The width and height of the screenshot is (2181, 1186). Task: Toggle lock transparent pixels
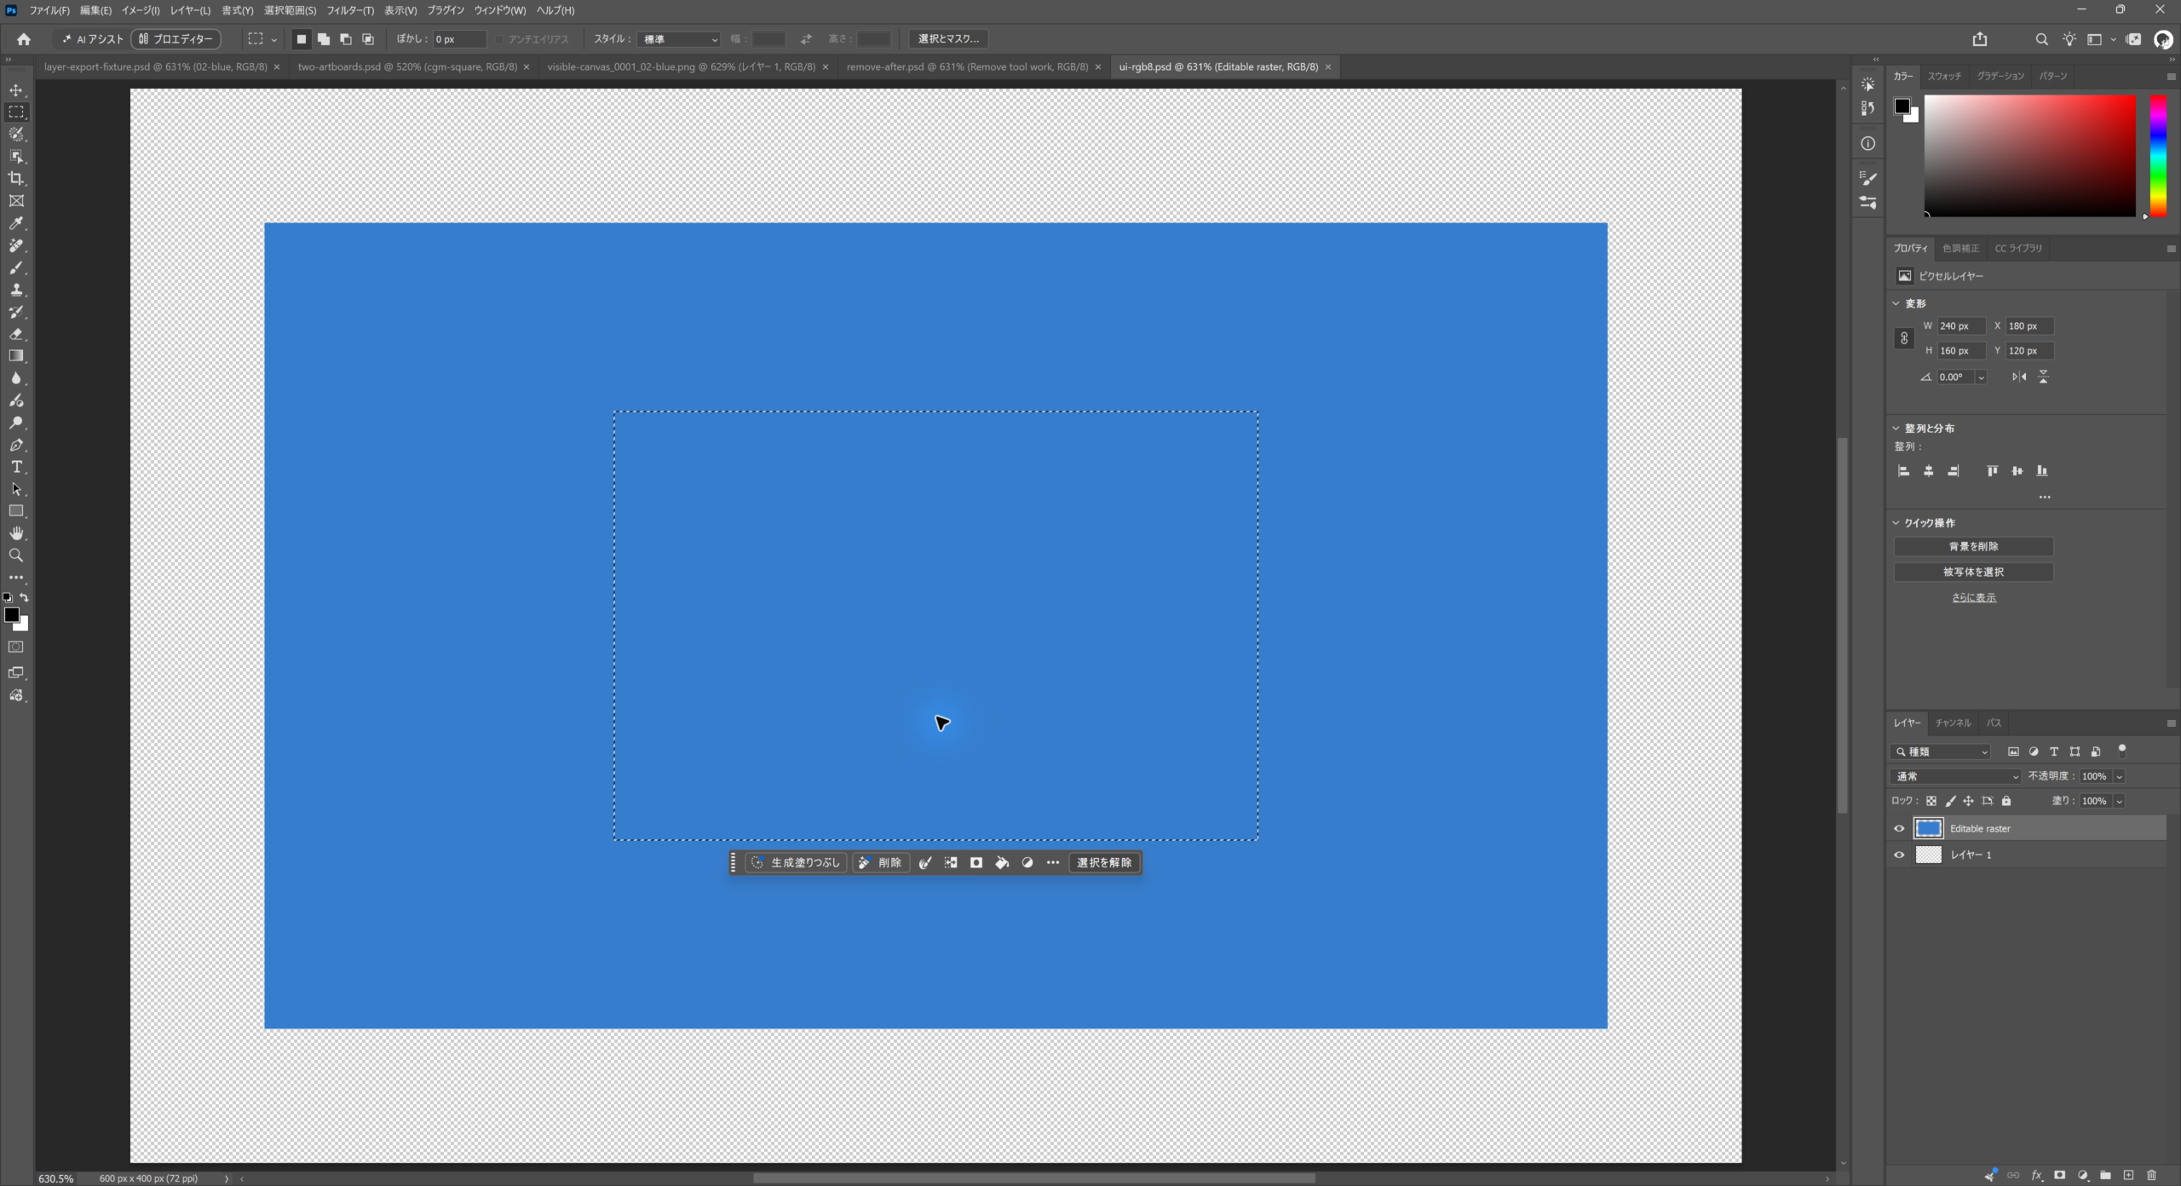tap(1931, 801)
